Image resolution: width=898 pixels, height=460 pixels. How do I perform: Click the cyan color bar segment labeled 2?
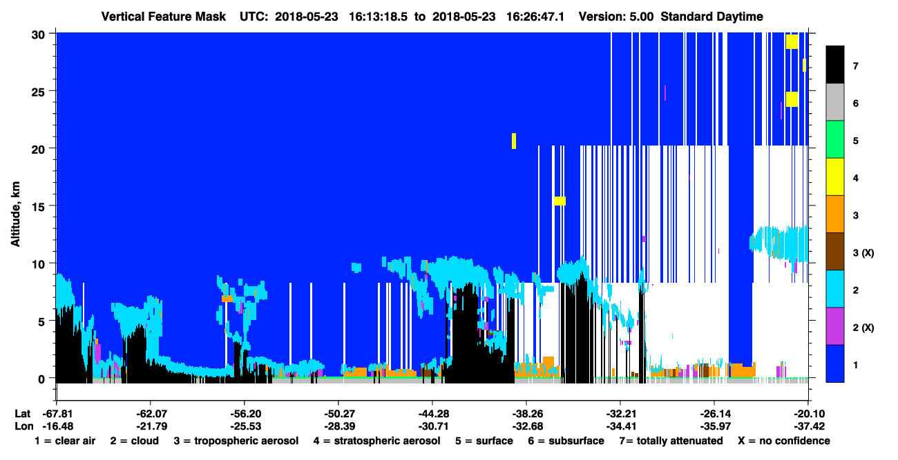[x=835, y=289]
